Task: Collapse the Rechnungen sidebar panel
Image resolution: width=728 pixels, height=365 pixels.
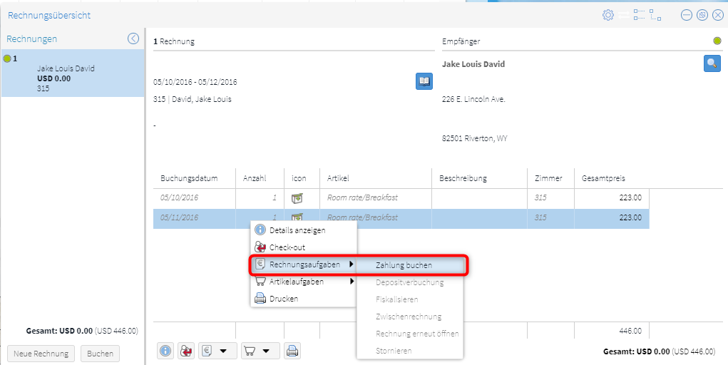Action: pos(133,38)
